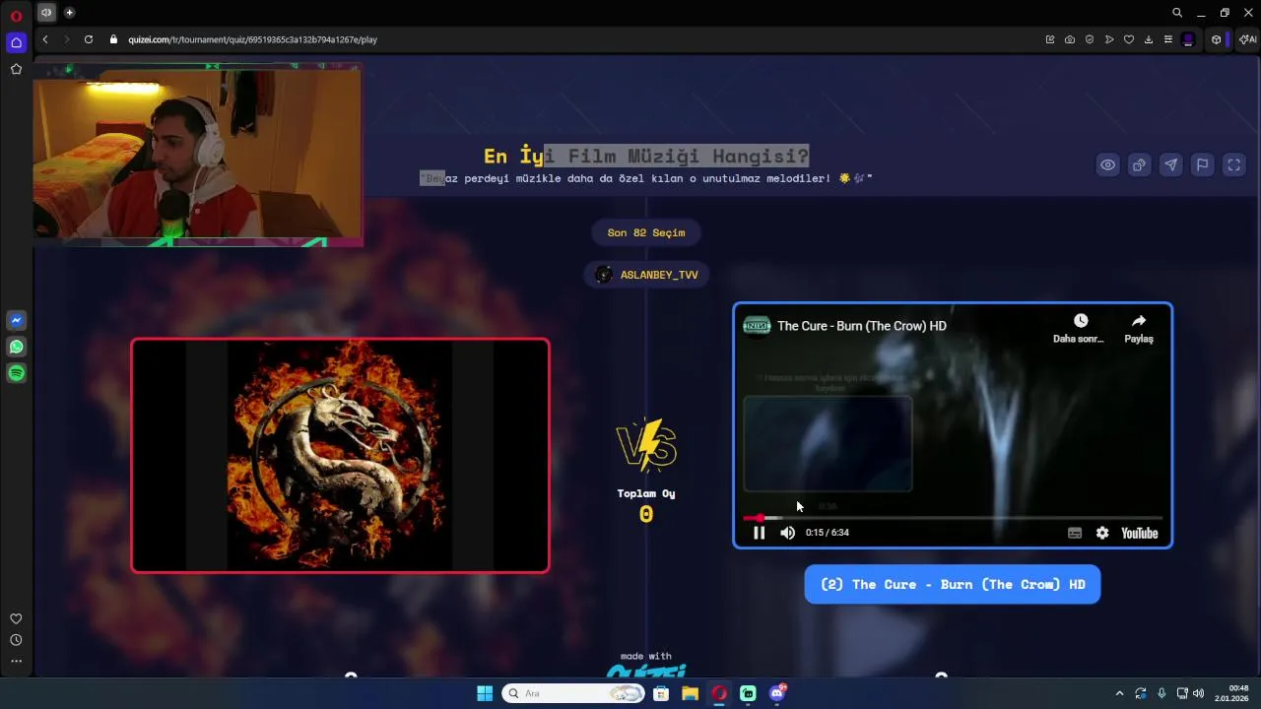Viewport: 1261px width, 709px height.
Task: Open video on YouTube logo
Action: click(x=1140, y=533)
